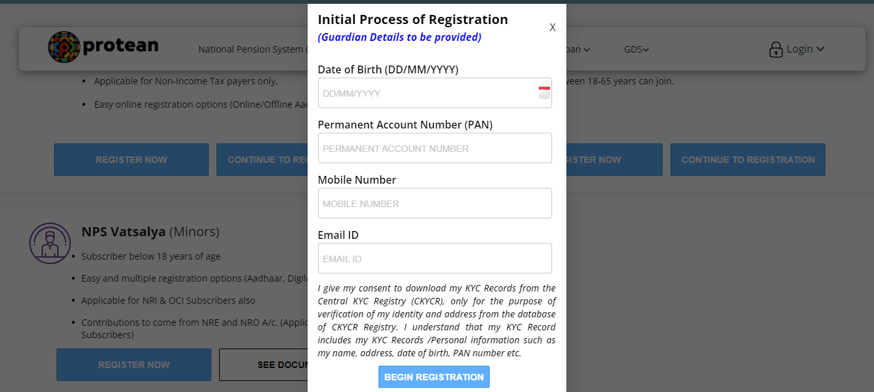Click the BEGIN REGISTRATION button
The width and height of the screenshot is (874, 392).
pos(434,376)
